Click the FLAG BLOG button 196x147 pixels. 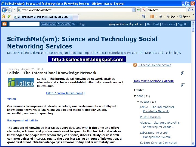[x=64, y=24]
